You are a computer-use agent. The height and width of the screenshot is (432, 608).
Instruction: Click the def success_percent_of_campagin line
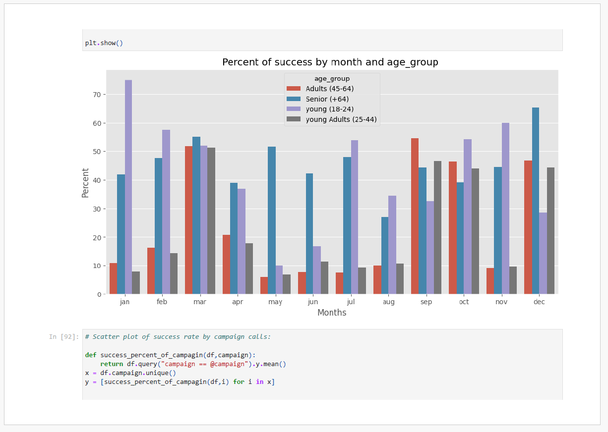pos(171,355)
